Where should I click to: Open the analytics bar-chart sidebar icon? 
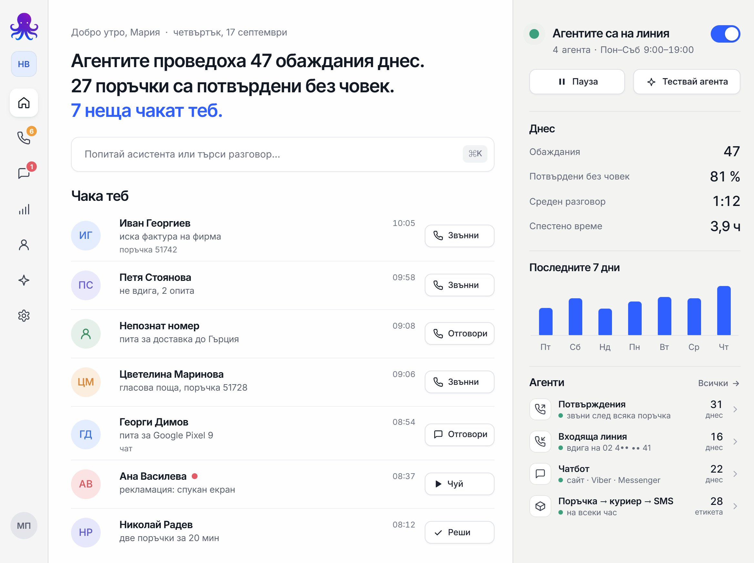[24, 209]
